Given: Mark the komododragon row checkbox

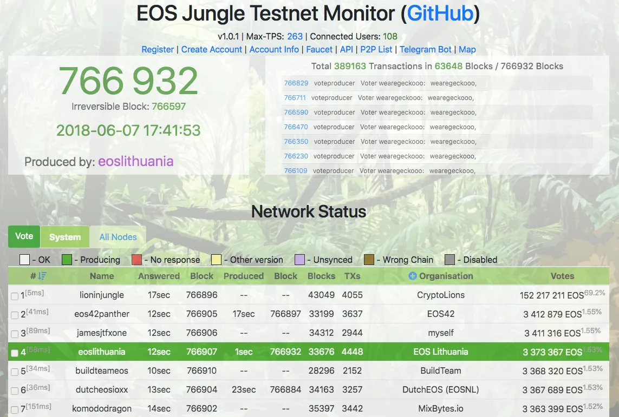Looking at the screenshot, I should pos(15,409).
